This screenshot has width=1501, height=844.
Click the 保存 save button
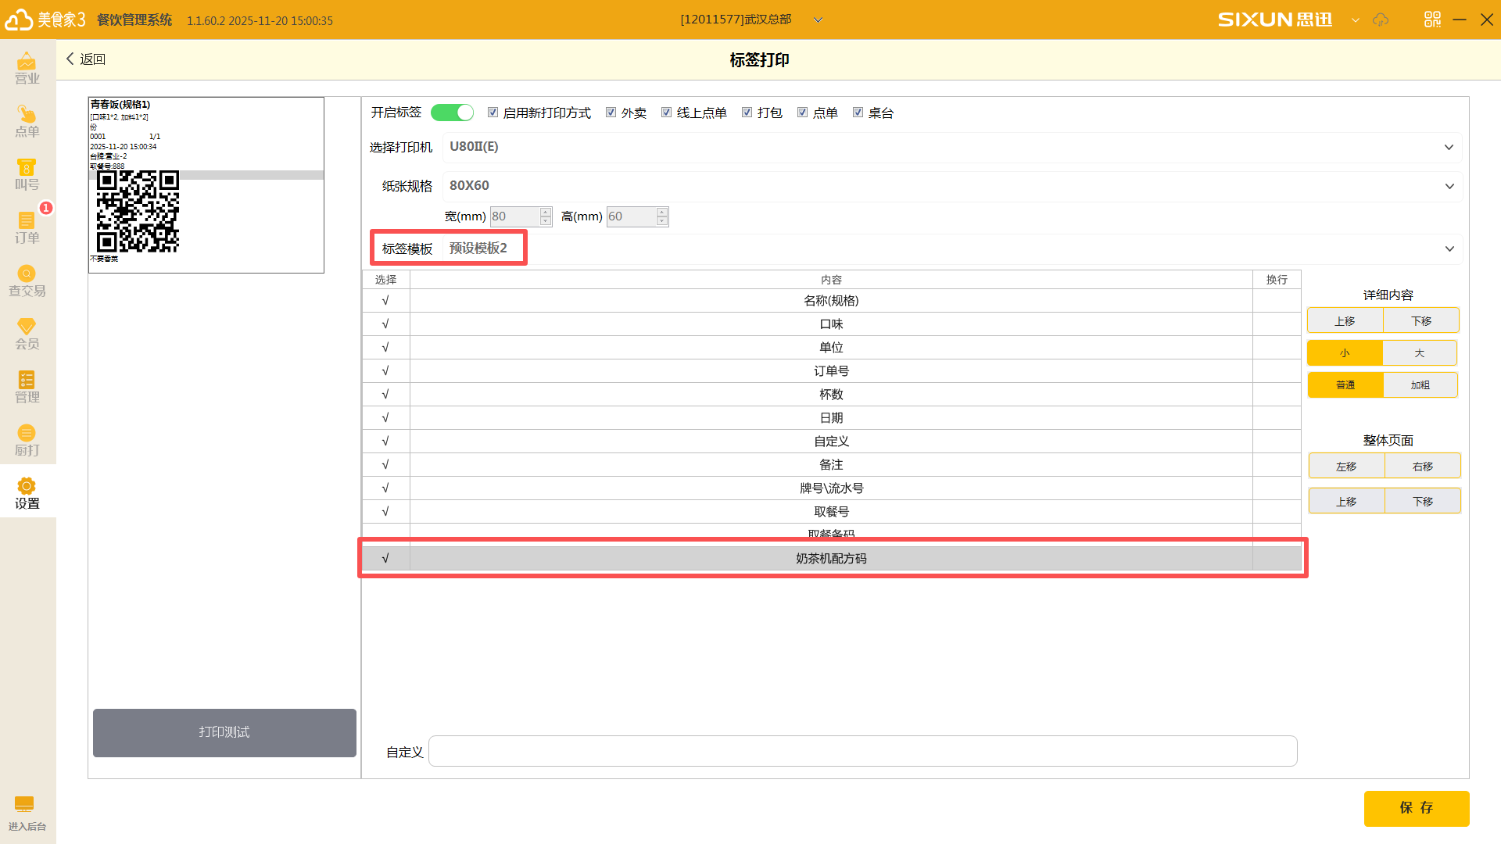pos(1416,808)
